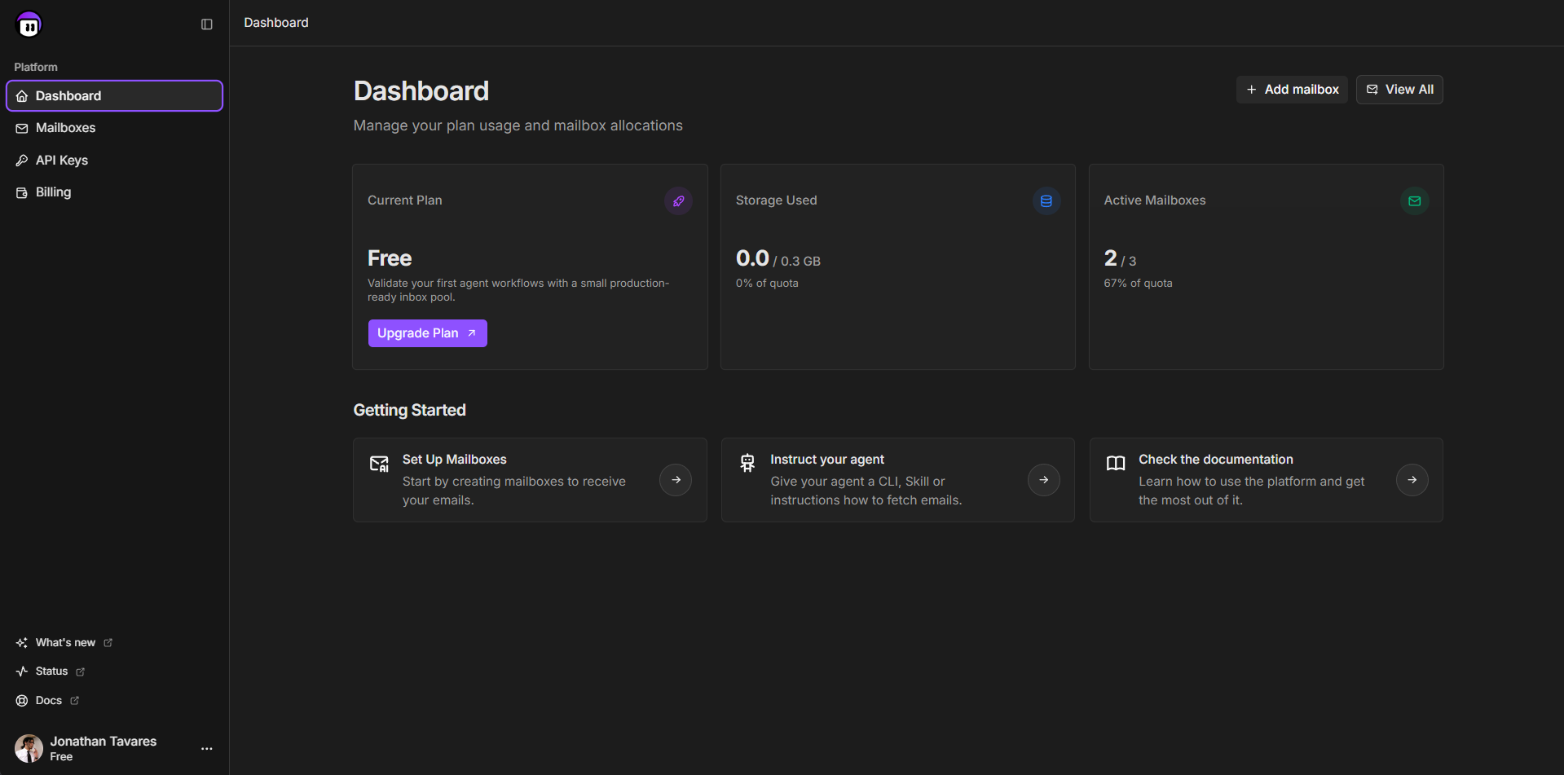Click the database icon in Storage Used
This screenshot has width=1564, height=775.
click(1046, 201)
